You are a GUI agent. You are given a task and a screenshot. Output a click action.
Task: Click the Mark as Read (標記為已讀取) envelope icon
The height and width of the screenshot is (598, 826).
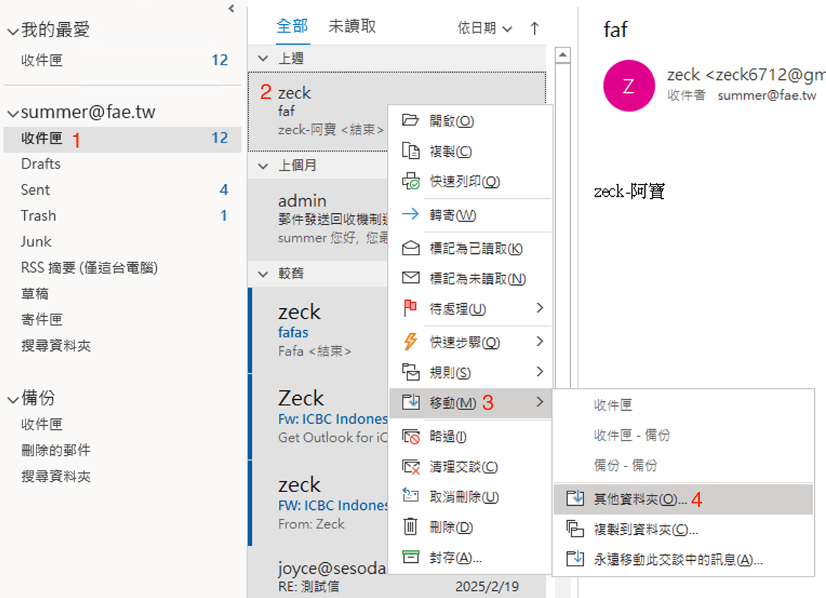point(410,248)
